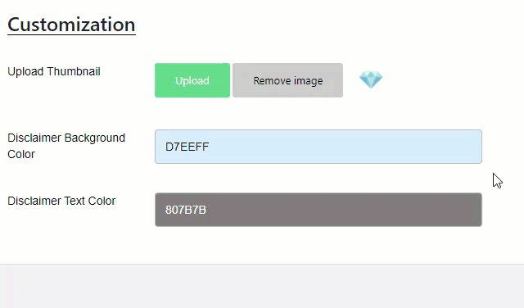This screenshot has width=524, height=308.
Task: Click the gray footer area below the form
Action: (x=262, y=286)
